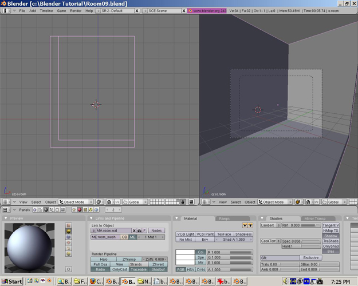This screenshot has width=358, height=286.
Task: Click the auto-name material car icon
Action: (x=139, y=231)
